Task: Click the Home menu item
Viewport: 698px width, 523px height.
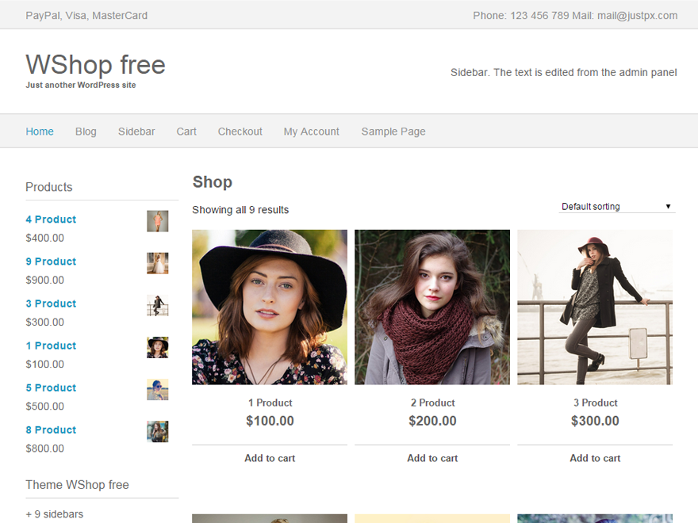Action: pos(40,132)
